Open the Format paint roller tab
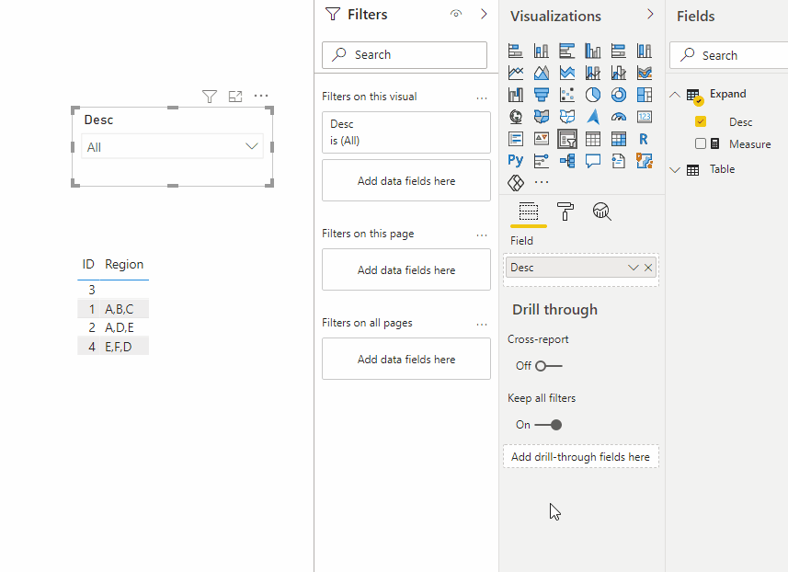788x572 pixels. click(x=565, y=212)
